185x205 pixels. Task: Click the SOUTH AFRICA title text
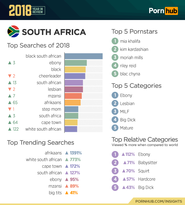(x=54, y=32)
